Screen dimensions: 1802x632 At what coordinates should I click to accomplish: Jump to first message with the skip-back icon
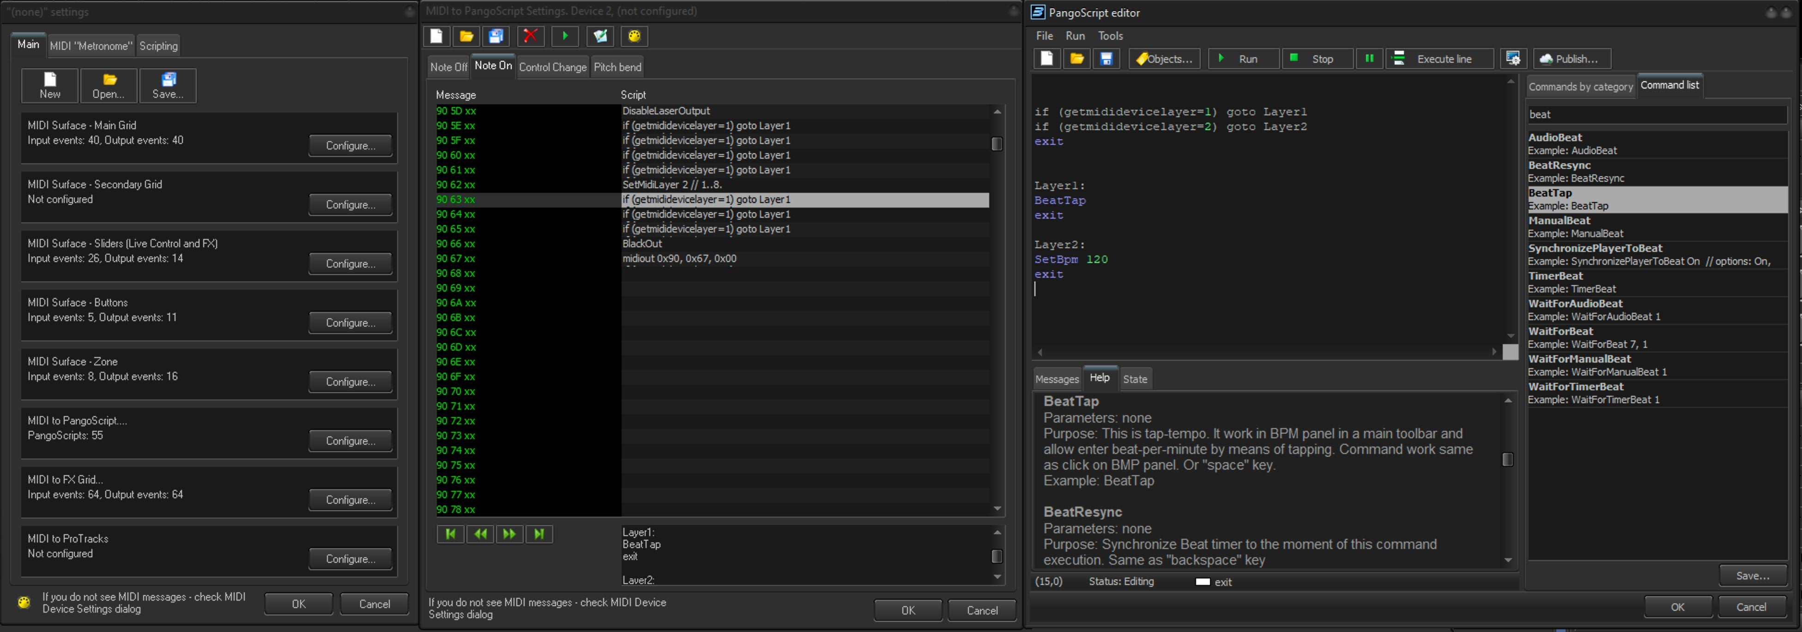[x=451, y=534]
